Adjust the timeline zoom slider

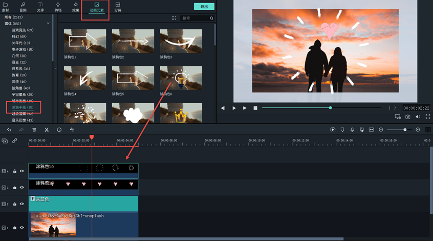pyautogui.click(x=404, y=130)
